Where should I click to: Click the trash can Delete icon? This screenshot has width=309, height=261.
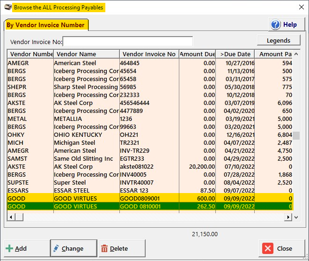pyautogui.click(x=104, y=248)
